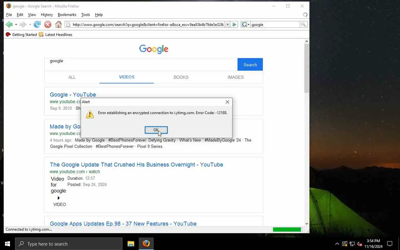Open the back history dropdown arrow

[x=16, y=24]
